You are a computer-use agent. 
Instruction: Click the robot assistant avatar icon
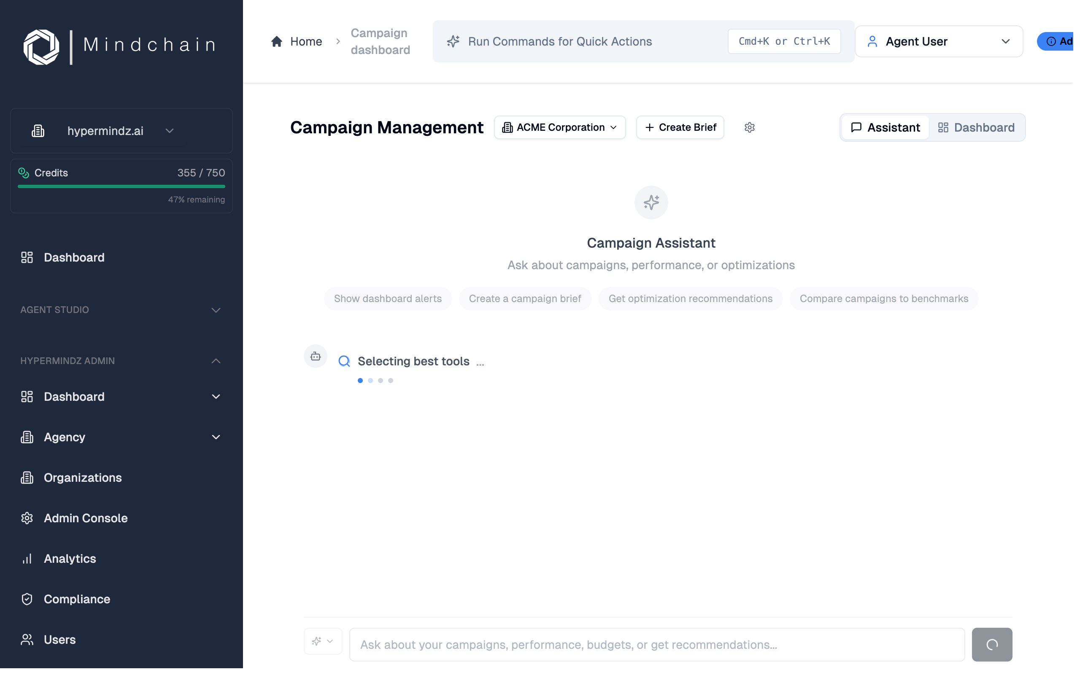(x=315, y=356)
